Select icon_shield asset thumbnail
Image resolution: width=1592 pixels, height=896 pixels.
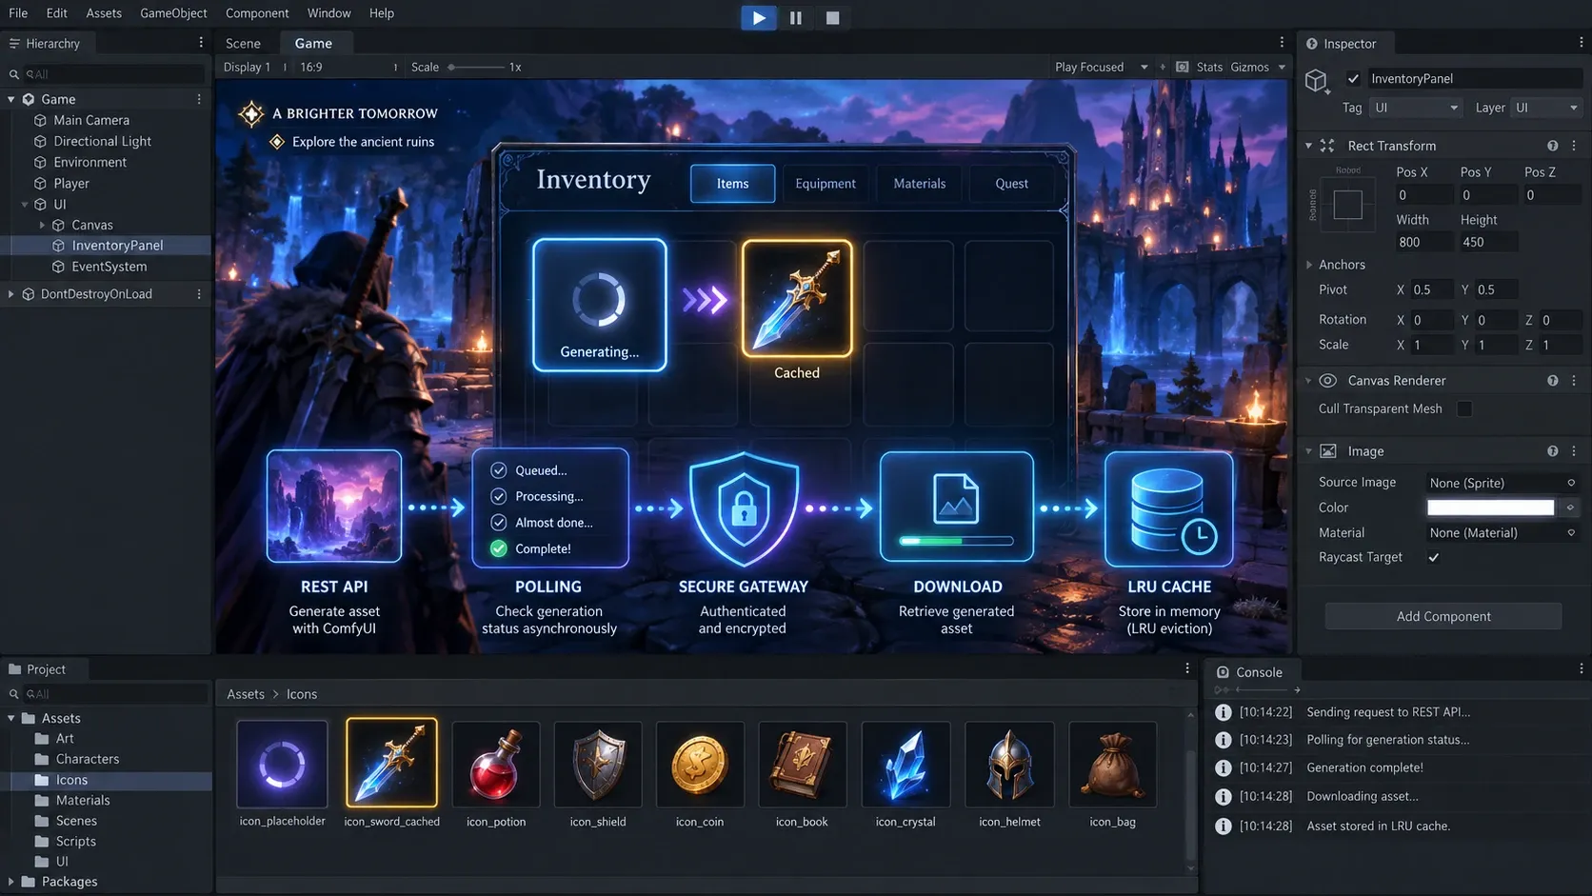pyautogui.click(x=598, y=764)
